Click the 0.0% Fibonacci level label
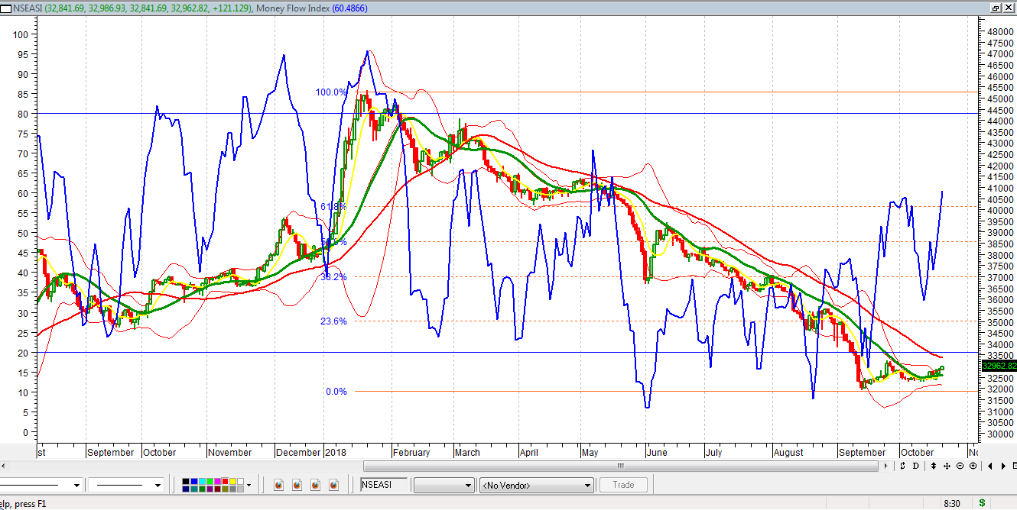1017x510 pixels. 336,392
